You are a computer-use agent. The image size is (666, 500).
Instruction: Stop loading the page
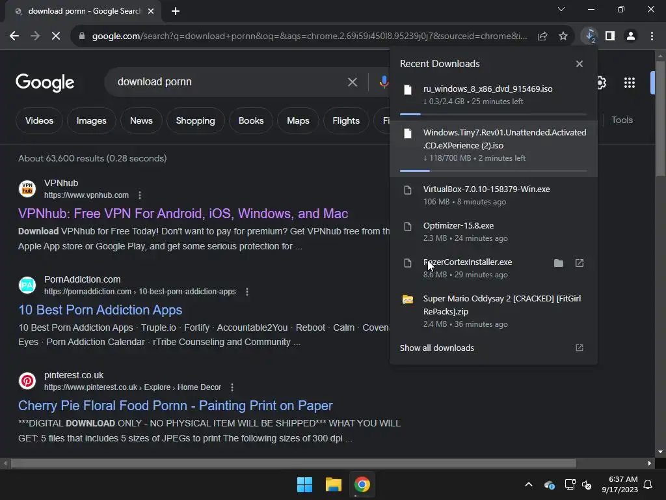[56, 36]
